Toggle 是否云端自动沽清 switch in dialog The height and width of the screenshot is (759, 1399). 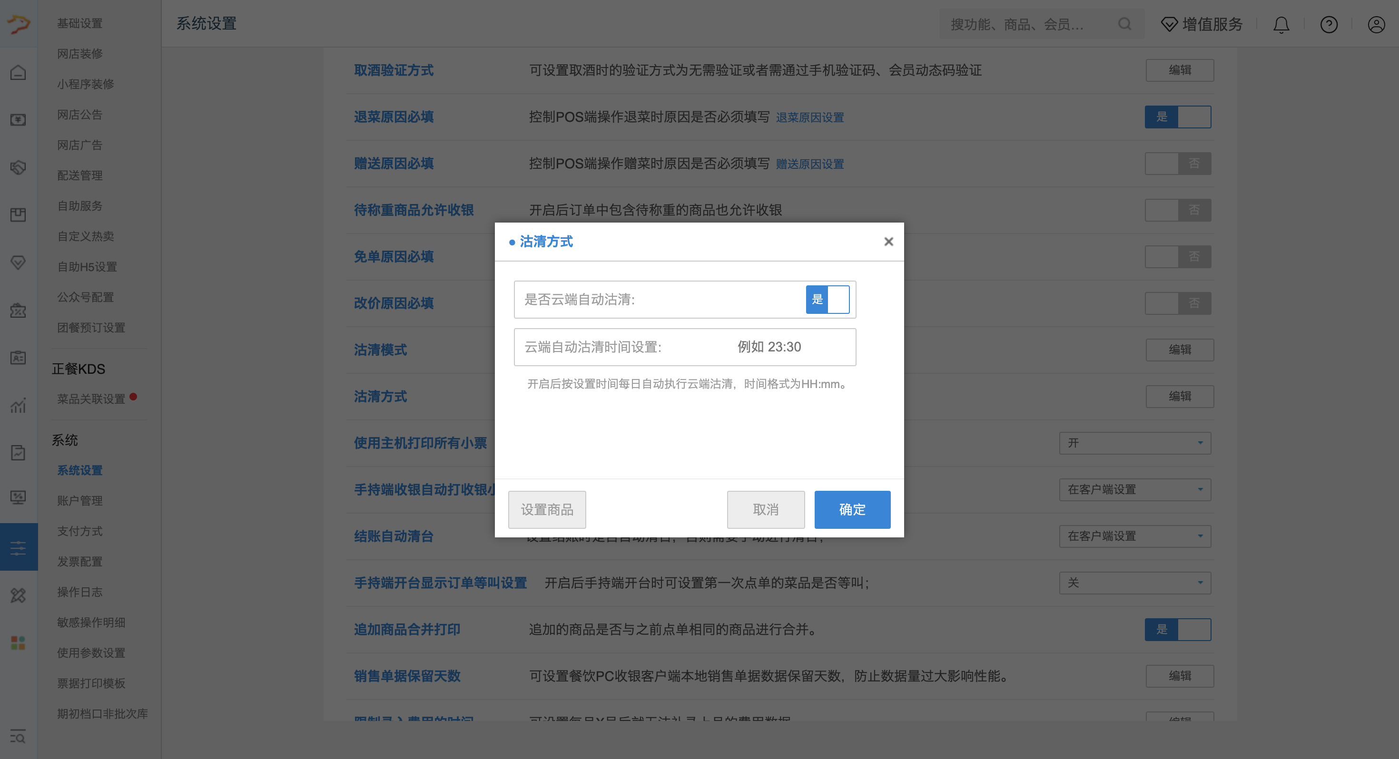pos(828,299)
